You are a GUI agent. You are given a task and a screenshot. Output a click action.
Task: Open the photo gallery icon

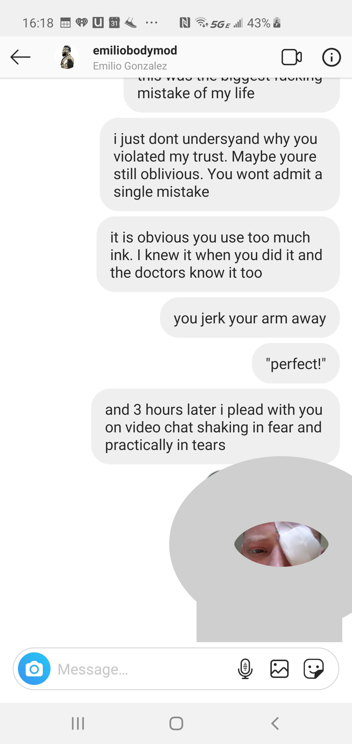279,669
